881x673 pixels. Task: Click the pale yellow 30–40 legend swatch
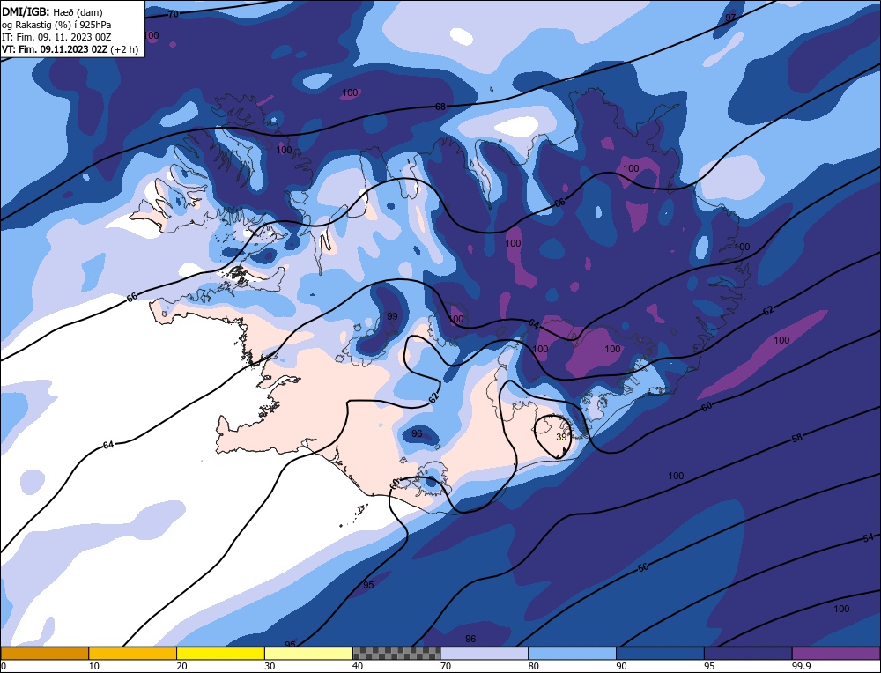[x=308, y=654]
